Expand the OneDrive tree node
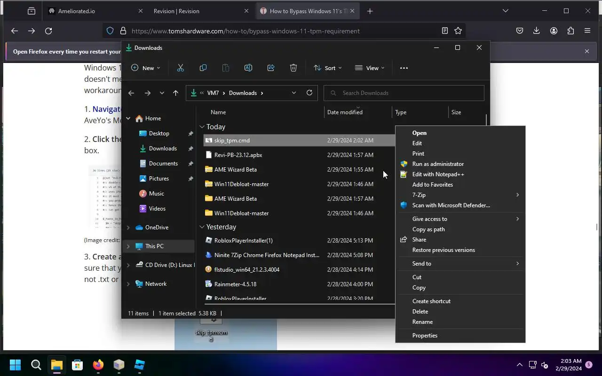This screenshot has width=602, height=376. tap(128, 227)
